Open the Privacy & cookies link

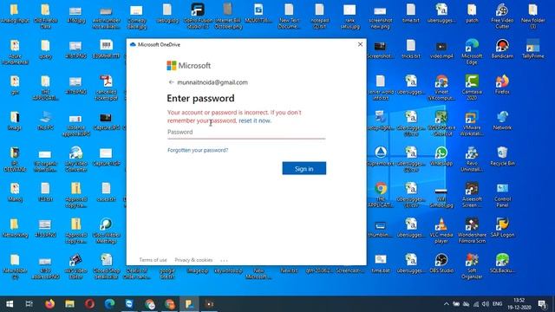[x=193, y=260]
